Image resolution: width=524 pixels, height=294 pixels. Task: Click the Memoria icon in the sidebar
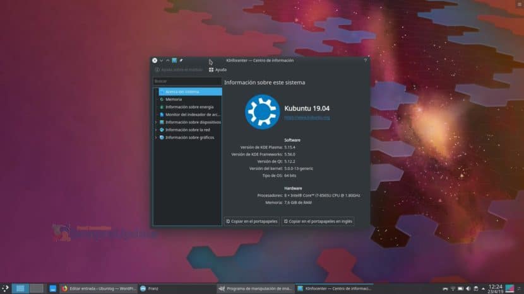tap(162, 99)
